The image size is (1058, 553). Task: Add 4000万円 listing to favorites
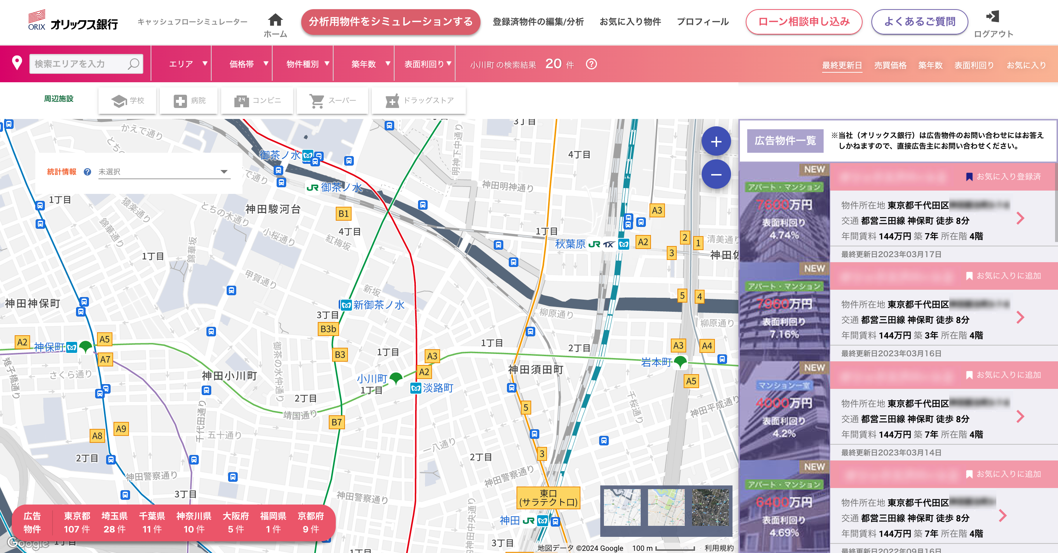[1003, 375]
